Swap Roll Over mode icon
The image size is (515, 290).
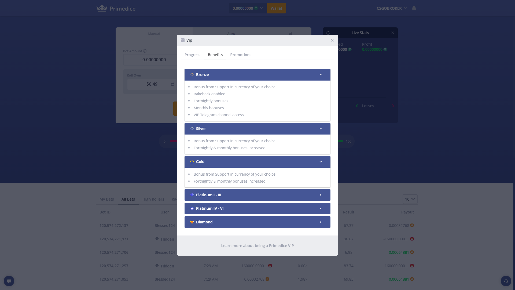tap(172, 84)
